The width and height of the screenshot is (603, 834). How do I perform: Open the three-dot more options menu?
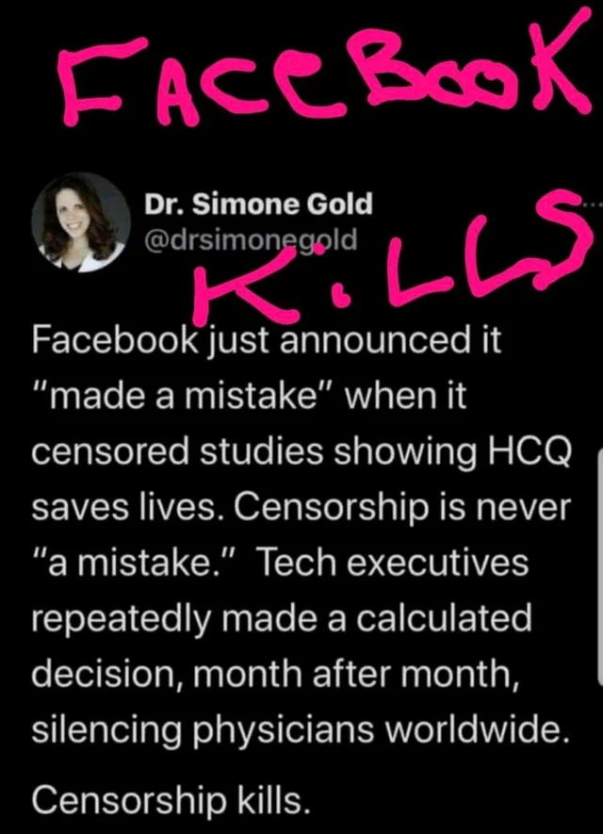592,204
